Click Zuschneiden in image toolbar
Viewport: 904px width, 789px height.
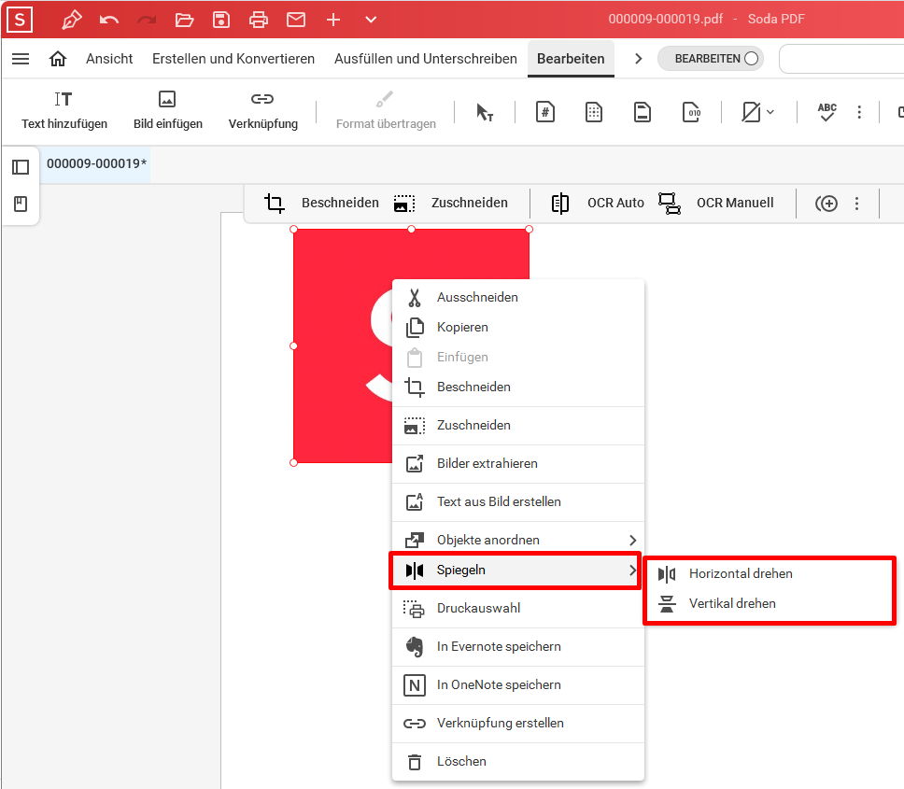[x=450, y=203]
